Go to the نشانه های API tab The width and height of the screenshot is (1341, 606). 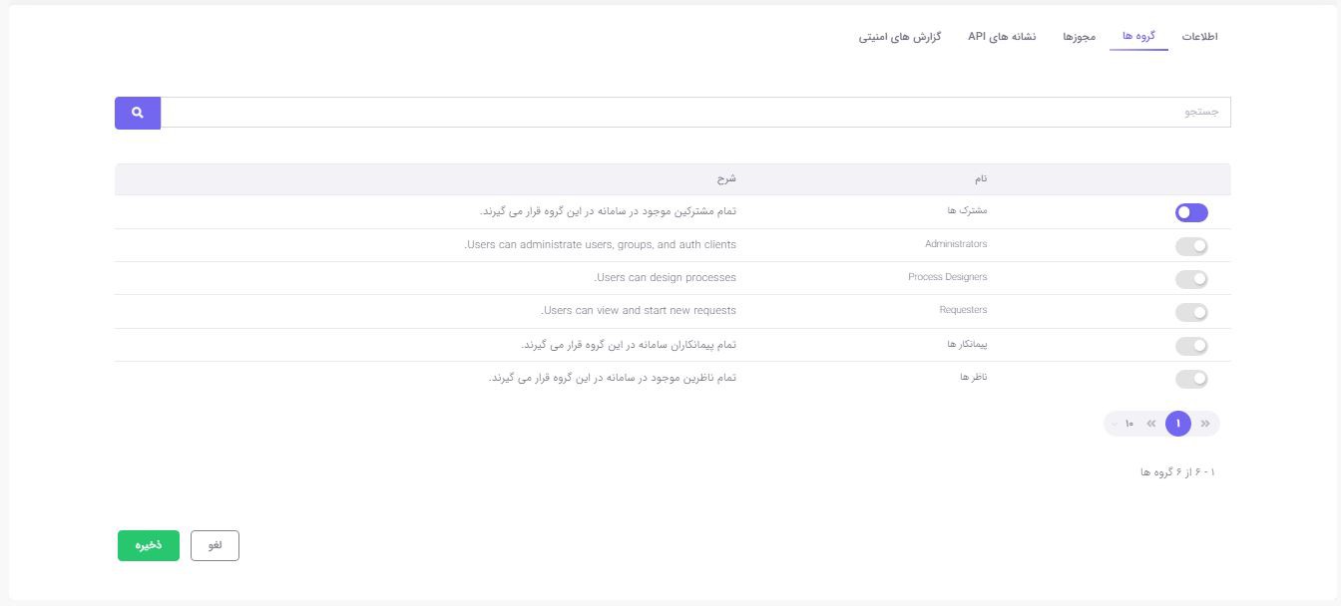(x=1002, y=37)
